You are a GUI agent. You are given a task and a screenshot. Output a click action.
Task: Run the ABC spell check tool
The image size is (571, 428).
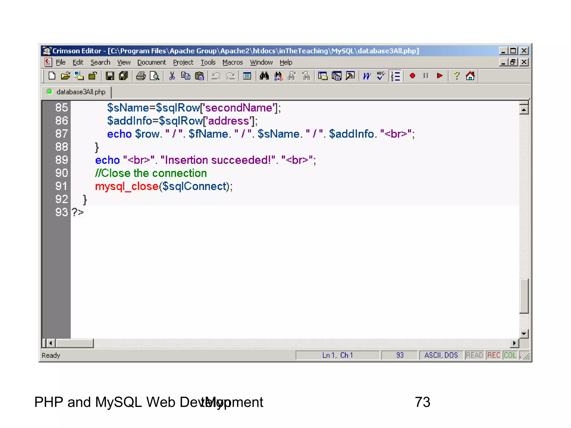point(381,76)
